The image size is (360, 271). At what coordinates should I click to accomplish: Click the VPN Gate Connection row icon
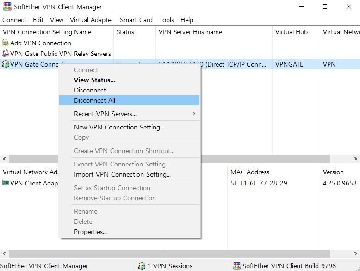click(5, 64)
